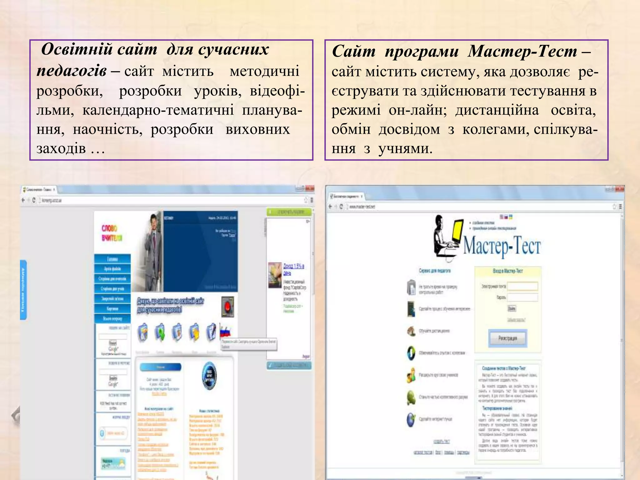Click first blue folder icon on teacher site

tap(143, 332)
